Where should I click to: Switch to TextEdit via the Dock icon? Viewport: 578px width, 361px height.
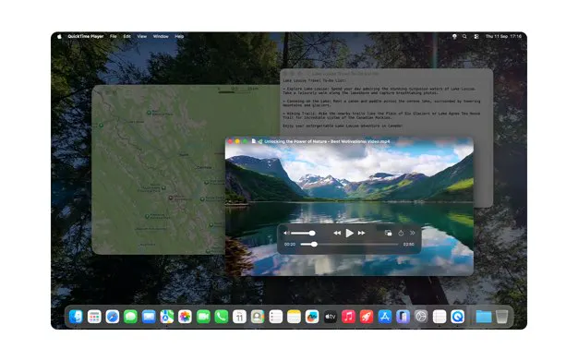pyautogui.click(x=440, y=317)
